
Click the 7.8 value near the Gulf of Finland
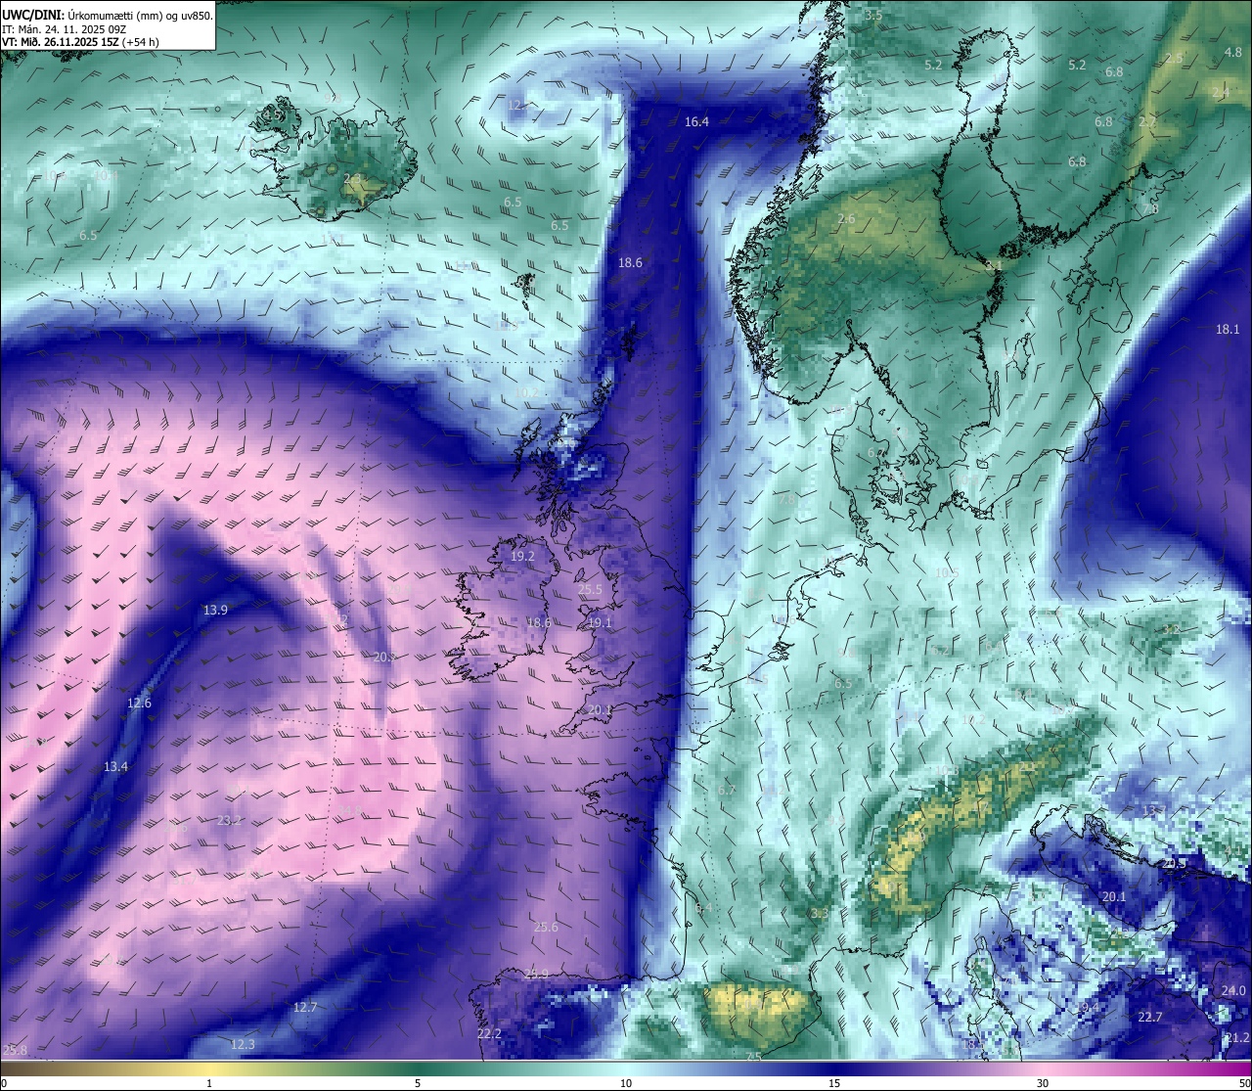pos(1150,208)
